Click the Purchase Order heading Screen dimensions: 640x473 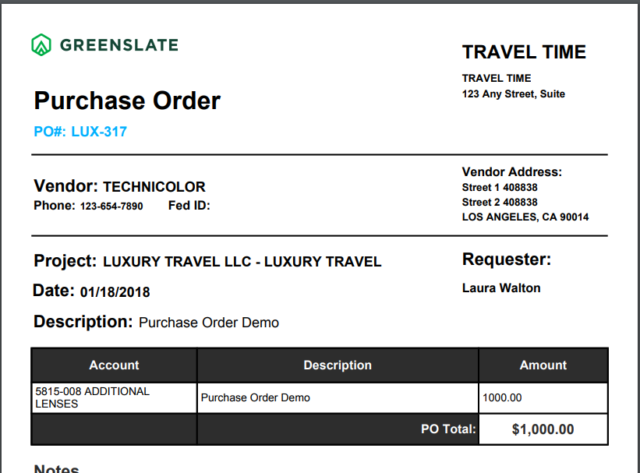(x=127, y=101)
